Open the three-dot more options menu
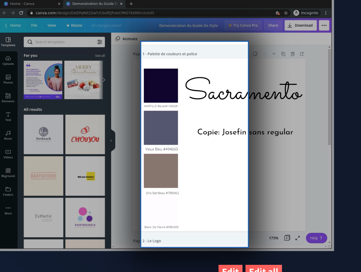Viewport: 361px width, 272px height. 324,25
